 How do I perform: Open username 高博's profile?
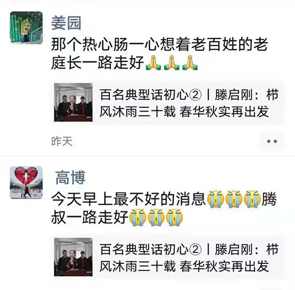tap(70, 178)
